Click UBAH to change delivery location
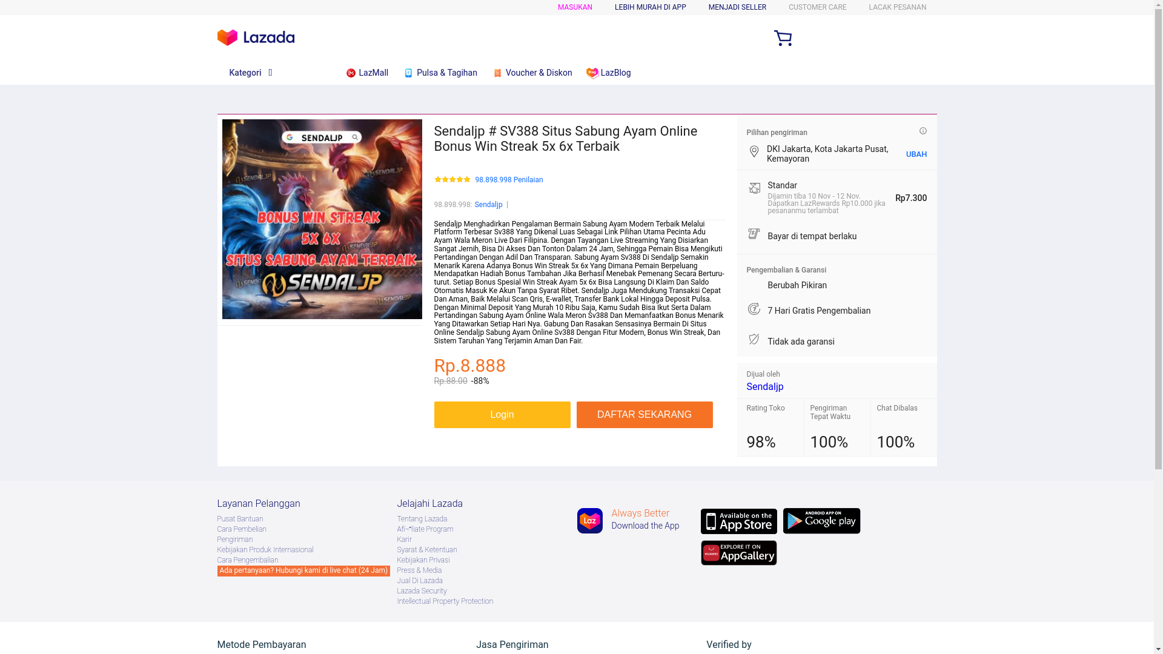 [x=916, y=154]
